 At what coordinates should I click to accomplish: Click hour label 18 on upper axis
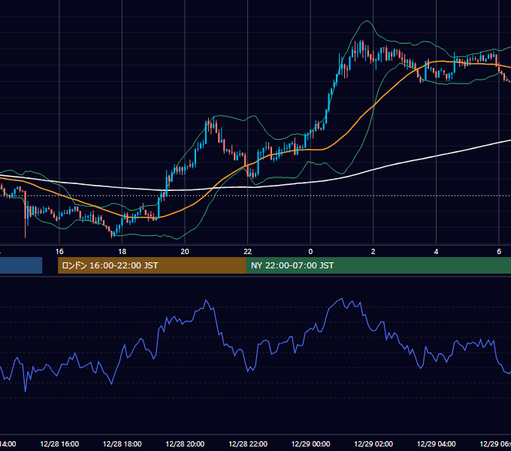click(122, 252)
